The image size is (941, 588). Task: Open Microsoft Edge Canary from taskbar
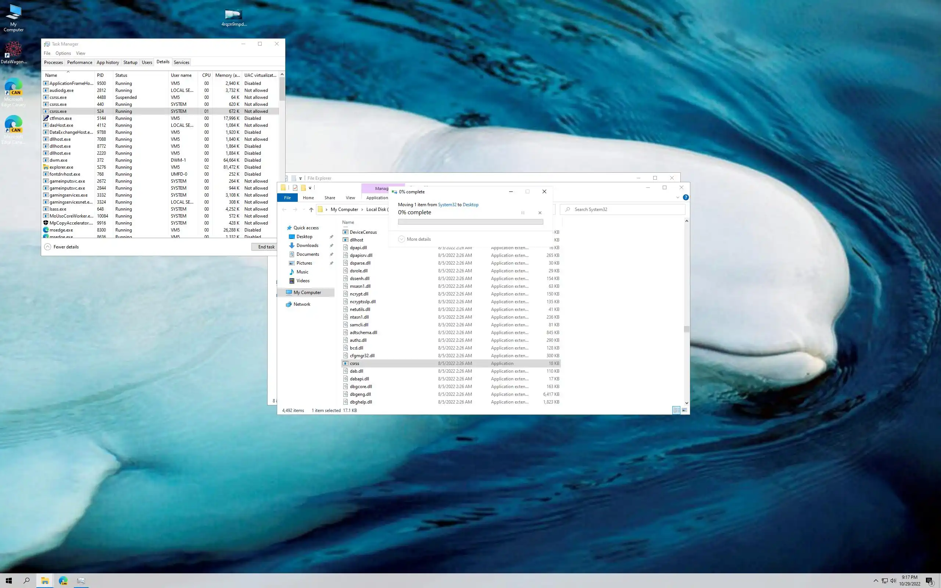63,581
